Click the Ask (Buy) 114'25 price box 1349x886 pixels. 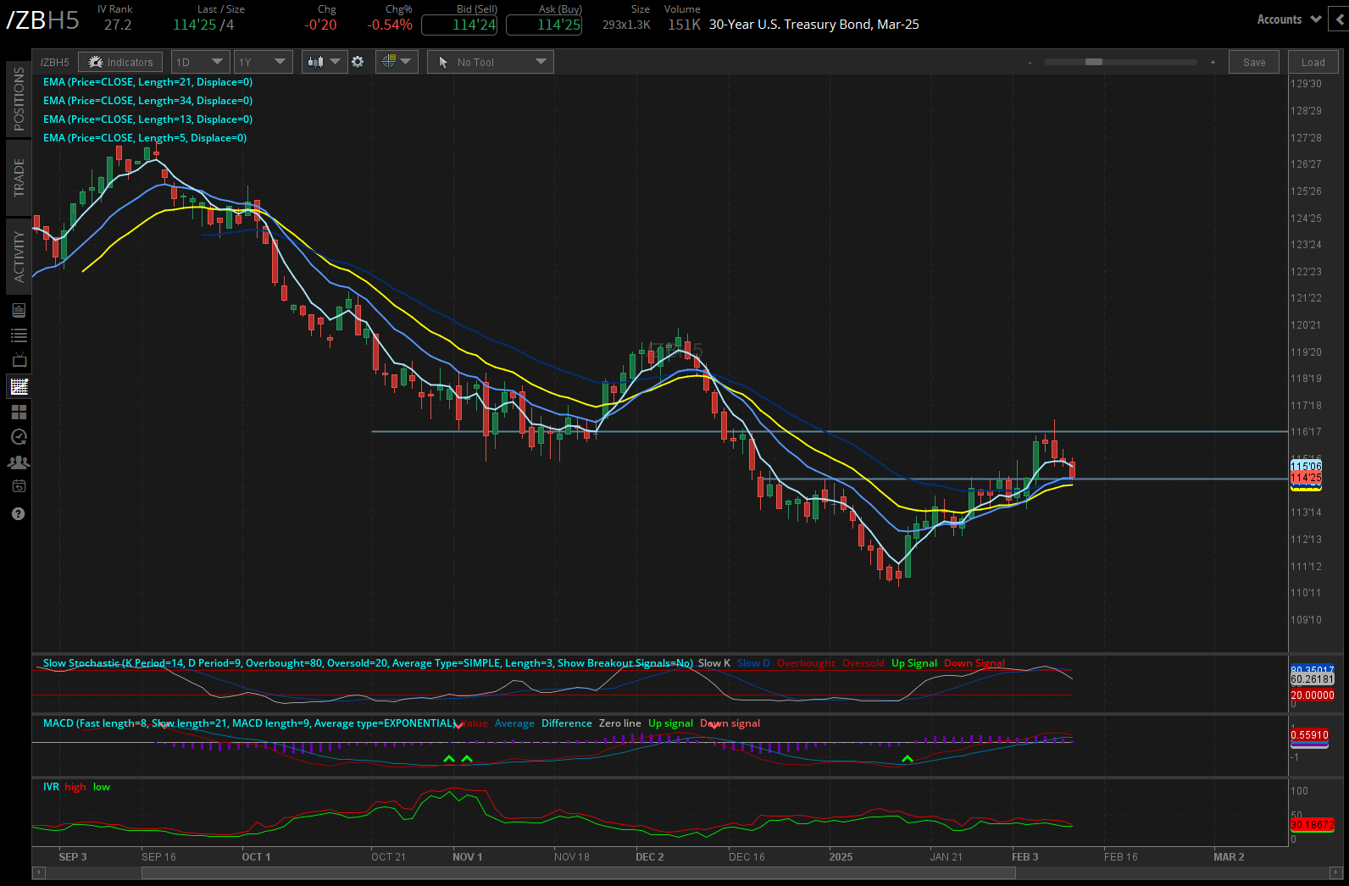tap(544, 25)
